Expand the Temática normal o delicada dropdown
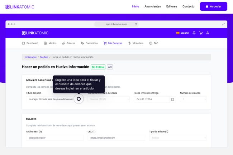This screenshot has width=233, height=155. pyautogui.click(x=109, y=99)
